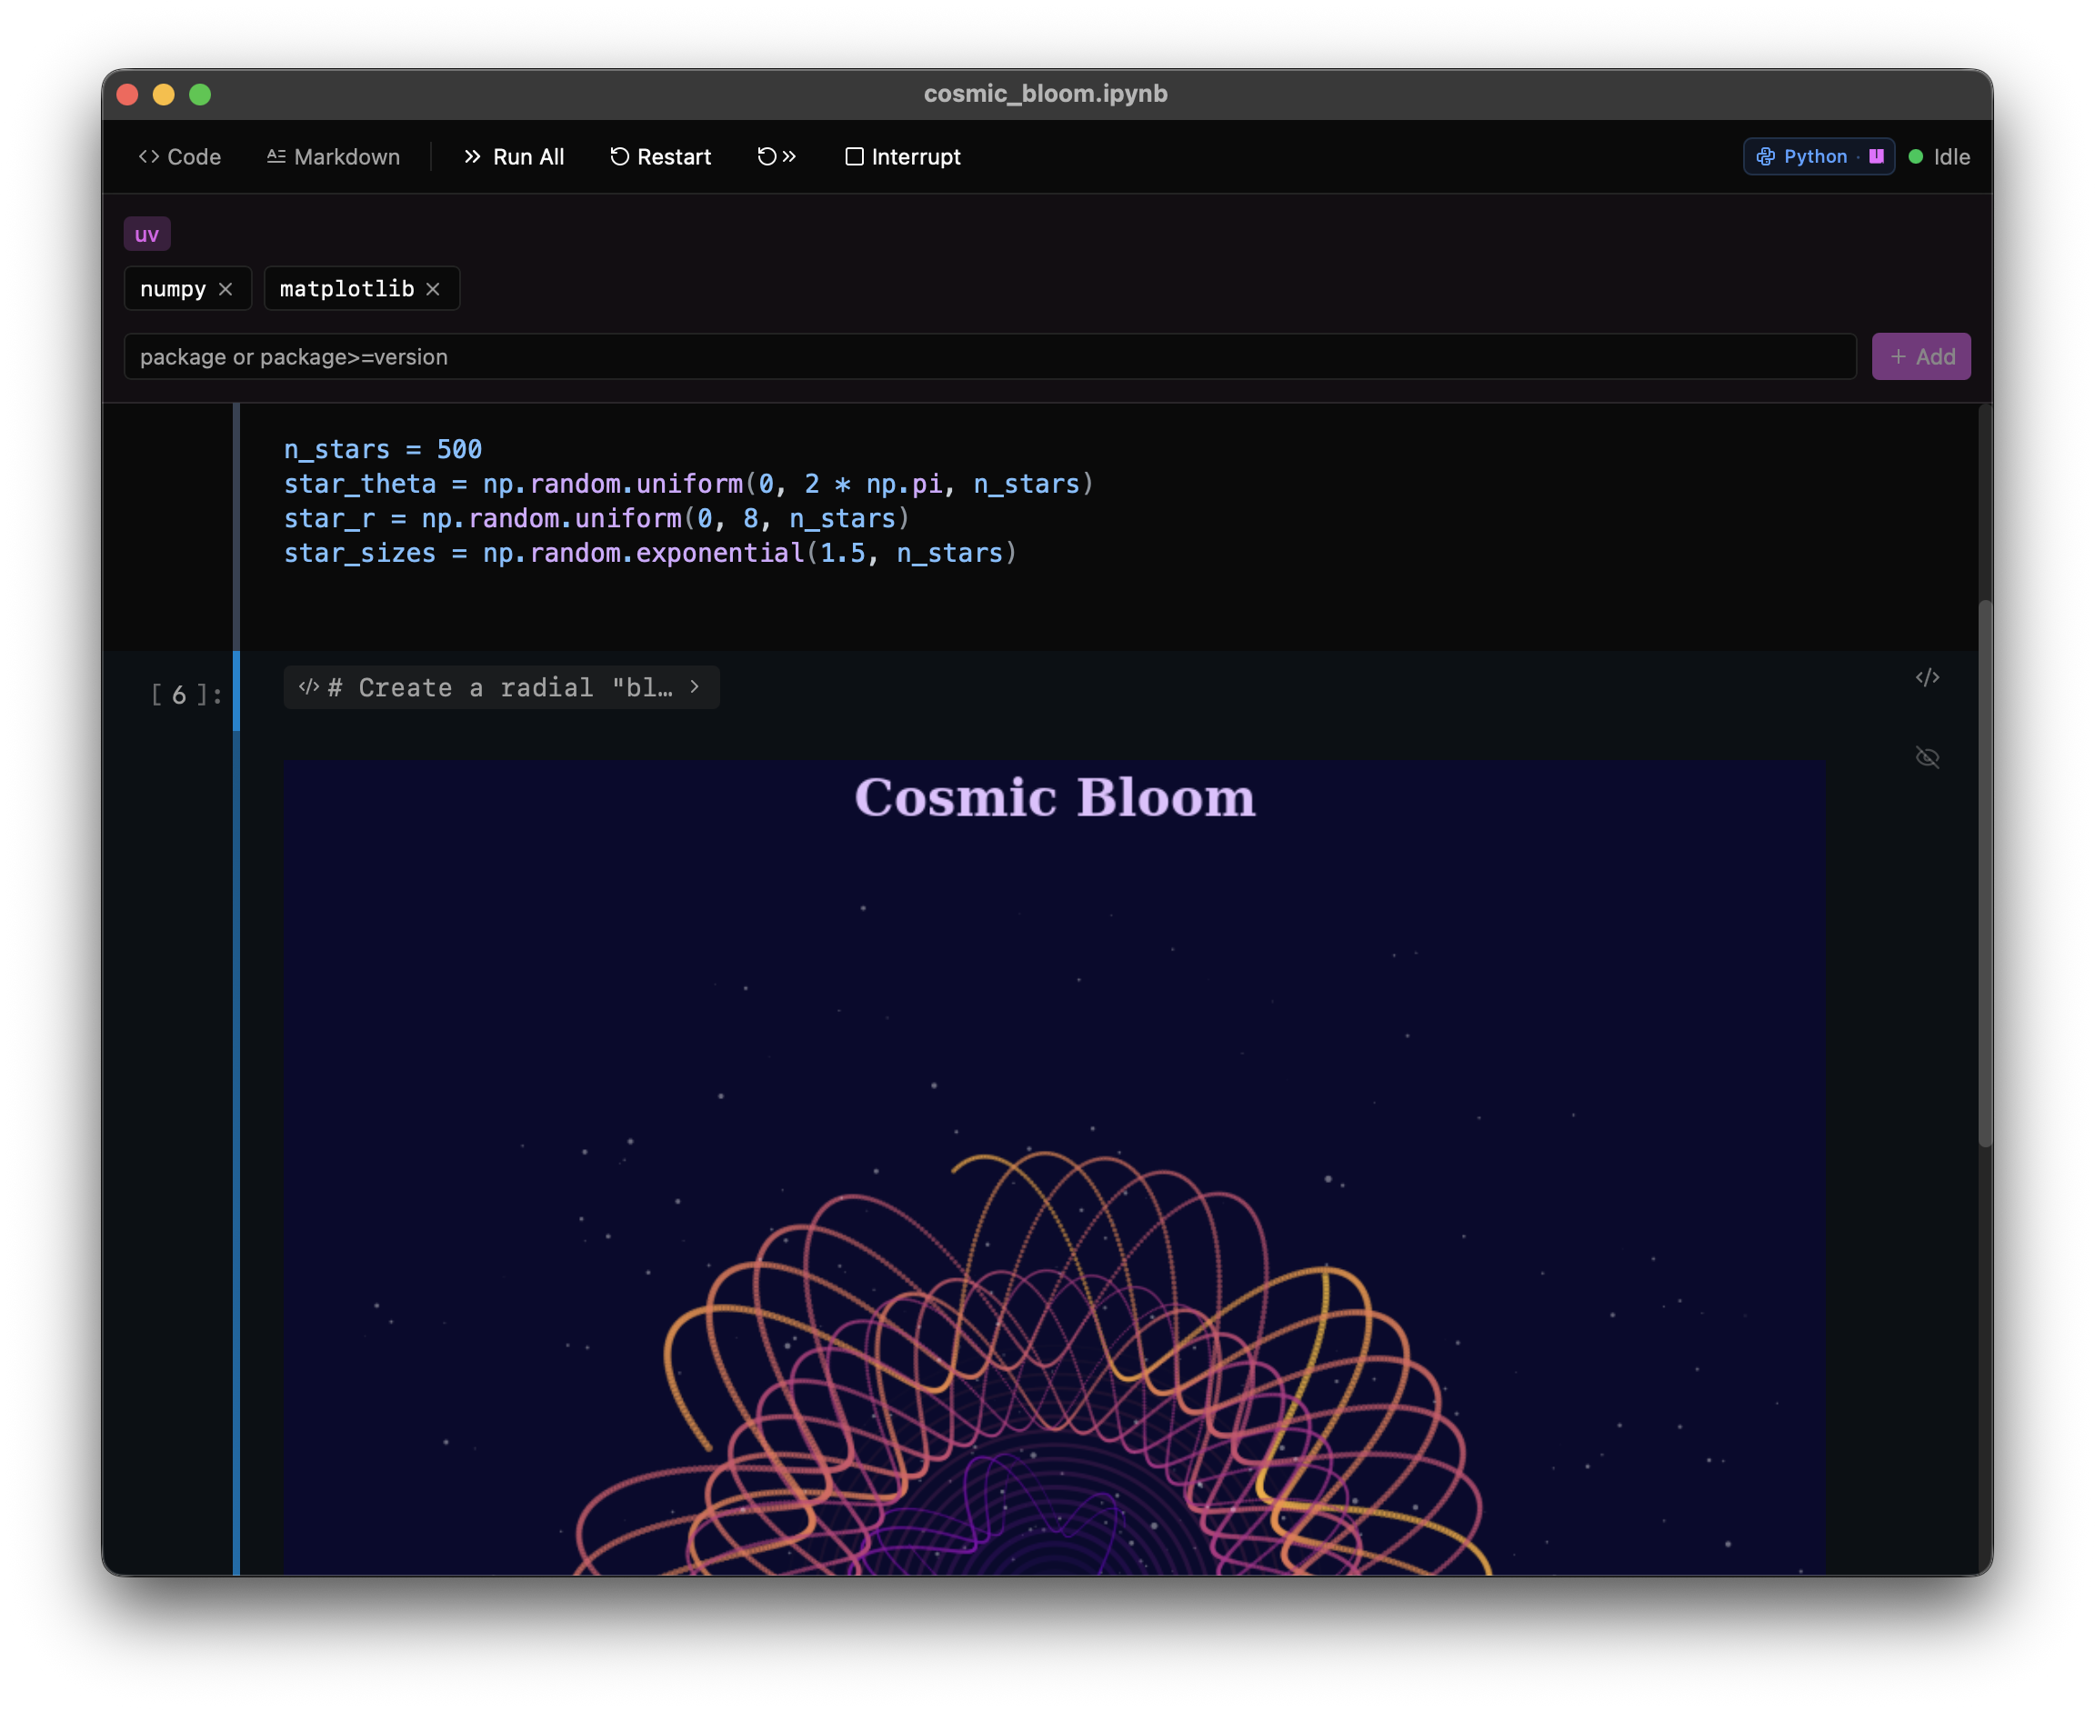Image resolution: width=2095 pixels, height=1711 pixels.
Task: Open the Python kernel selector
Action: point(1818,156)
